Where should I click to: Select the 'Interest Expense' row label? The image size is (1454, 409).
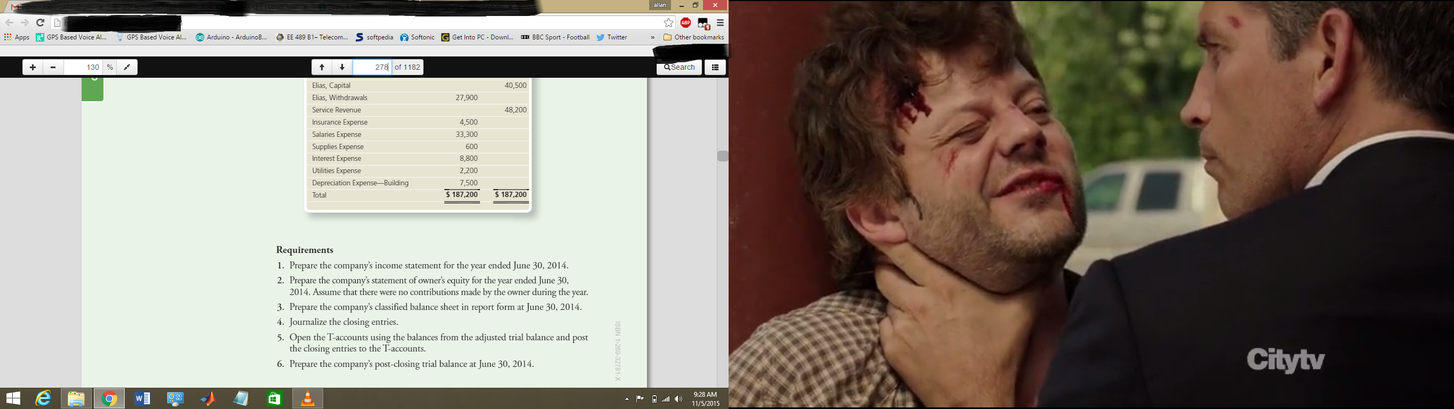click(x=337, y=159)
